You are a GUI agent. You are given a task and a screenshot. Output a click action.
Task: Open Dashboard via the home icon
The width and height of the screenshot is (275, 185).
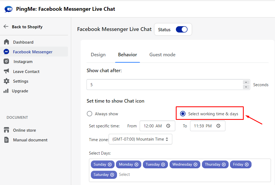coord(6,42)
